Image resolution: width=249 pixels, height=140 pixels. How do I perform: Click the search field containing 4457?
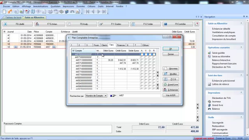(x=139, y=96)
